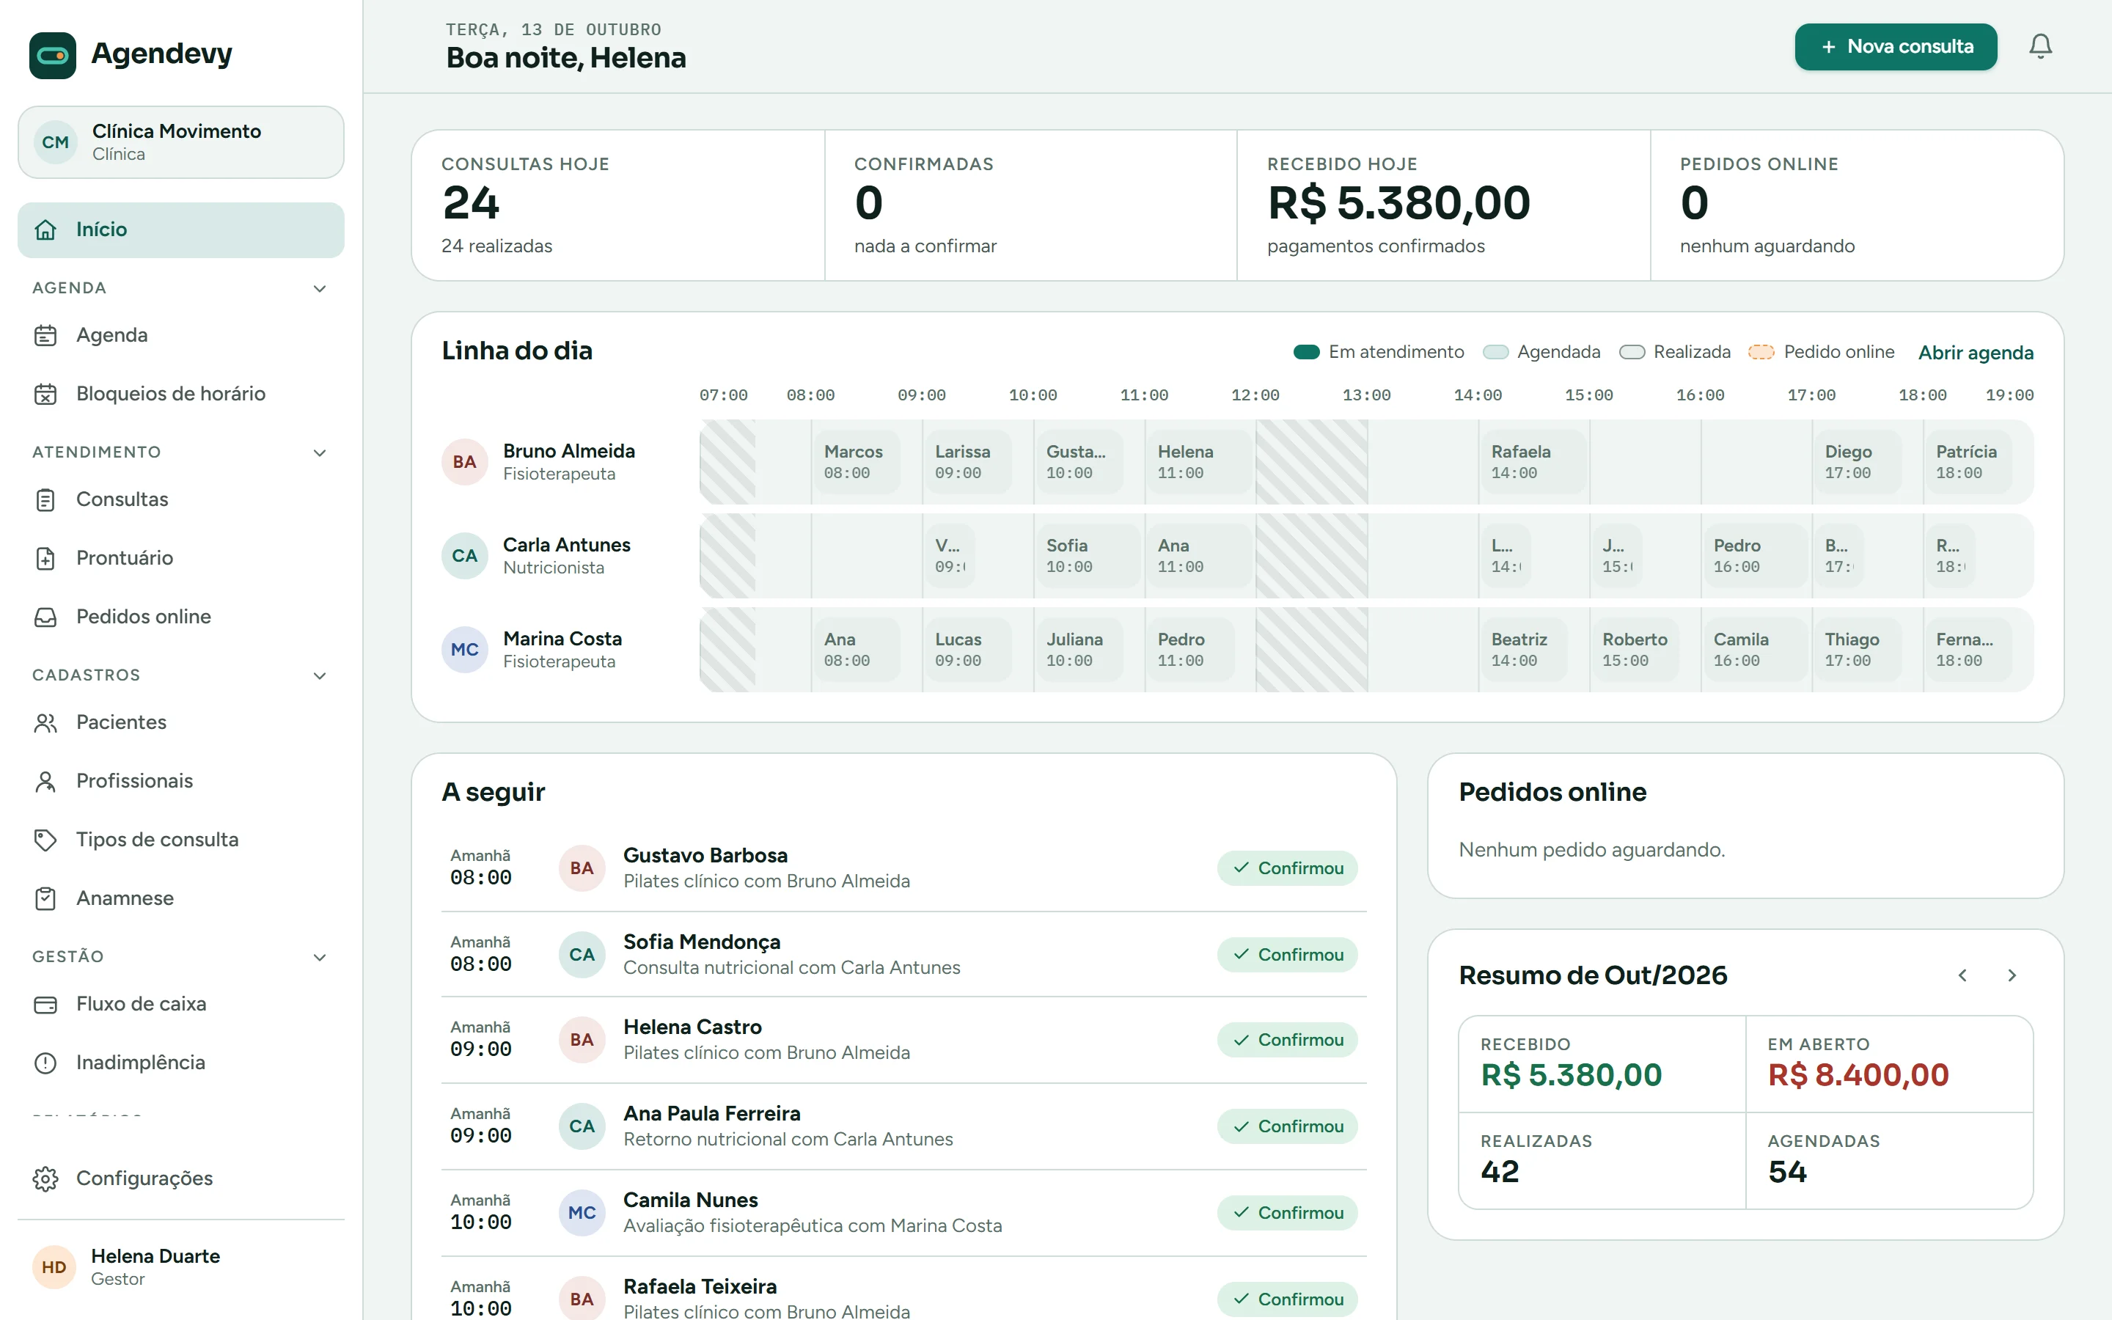Screen dimensions: 2112x1320
Task: Open Helena Duarte user menu
Action: [x=180, y=1266]
